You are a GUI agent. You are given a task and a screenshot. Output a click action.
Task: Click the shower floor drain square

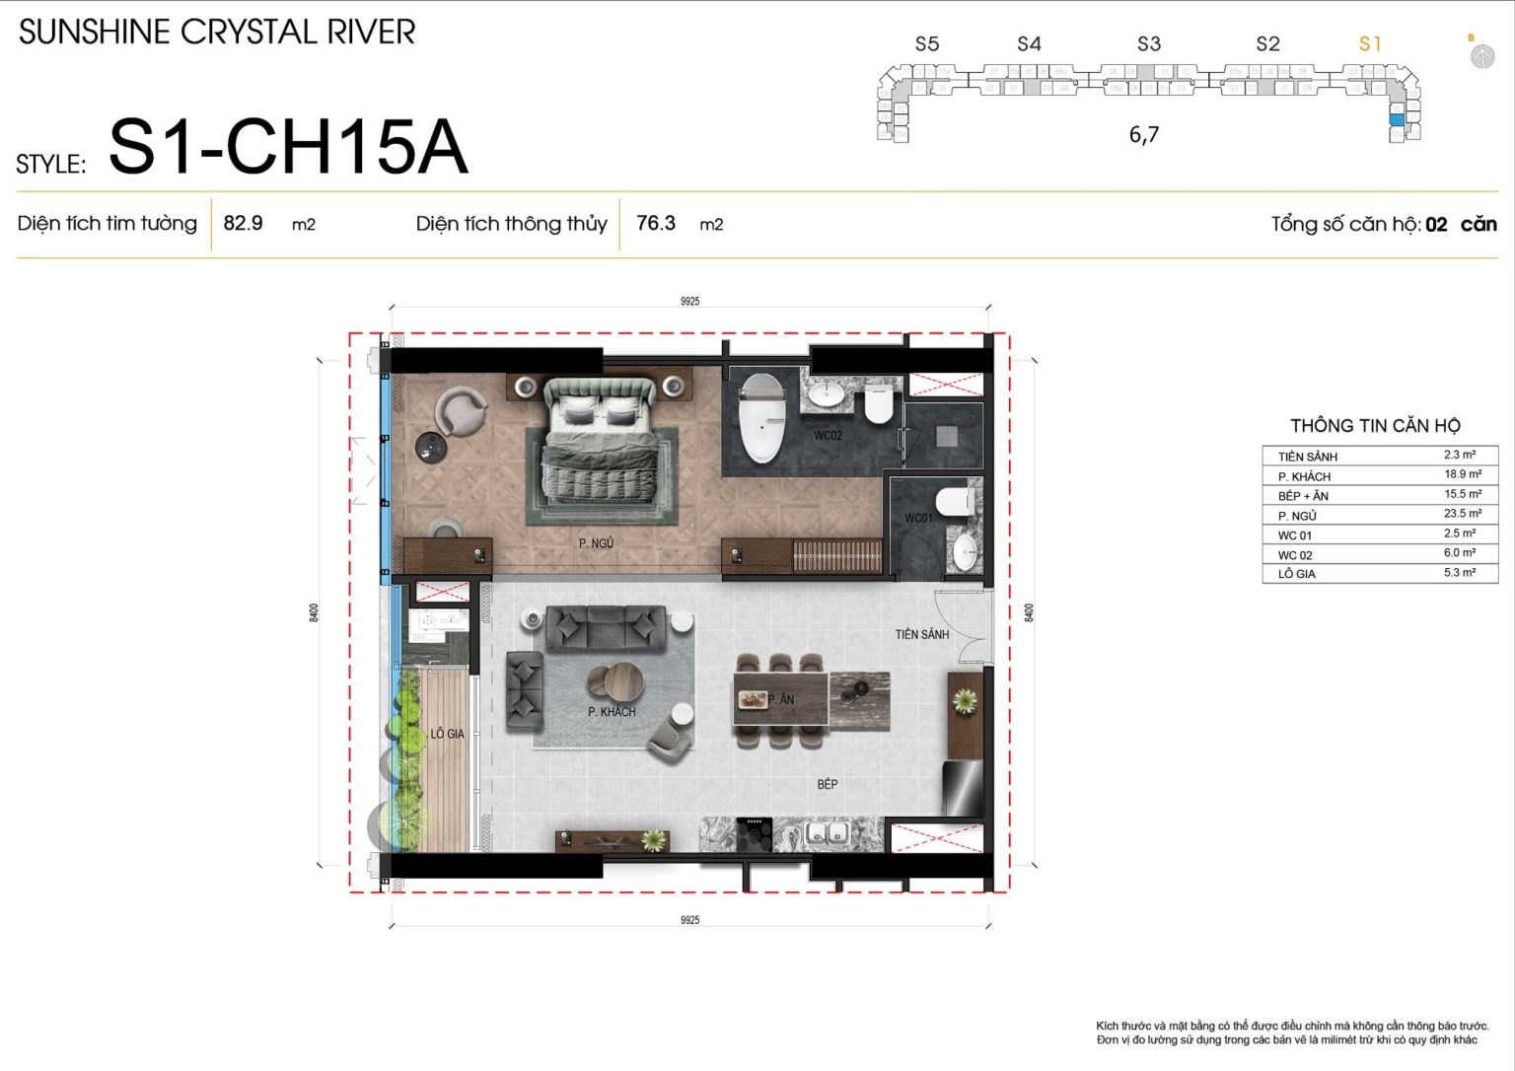[x=946, y=434]
